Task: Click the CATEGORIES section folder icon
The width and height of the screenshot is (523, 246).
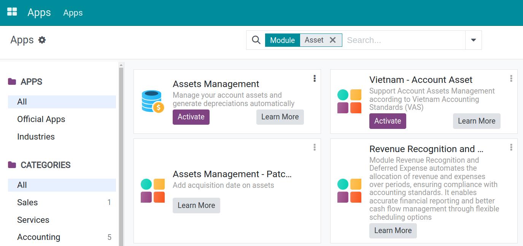Action: point(12,165)
